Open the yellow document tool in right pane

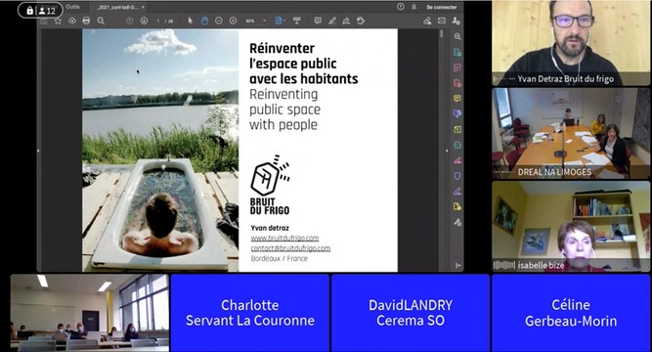click(x=457, y=206)
